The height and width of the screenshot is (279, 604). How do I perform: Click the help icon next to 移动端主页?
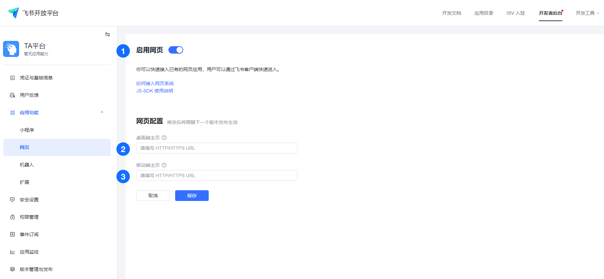[x=164, y=165]
